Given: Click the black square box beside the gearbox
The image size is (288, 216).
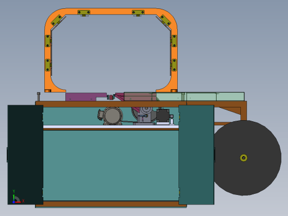Looking at the screenshot, I should click(163, 116).
